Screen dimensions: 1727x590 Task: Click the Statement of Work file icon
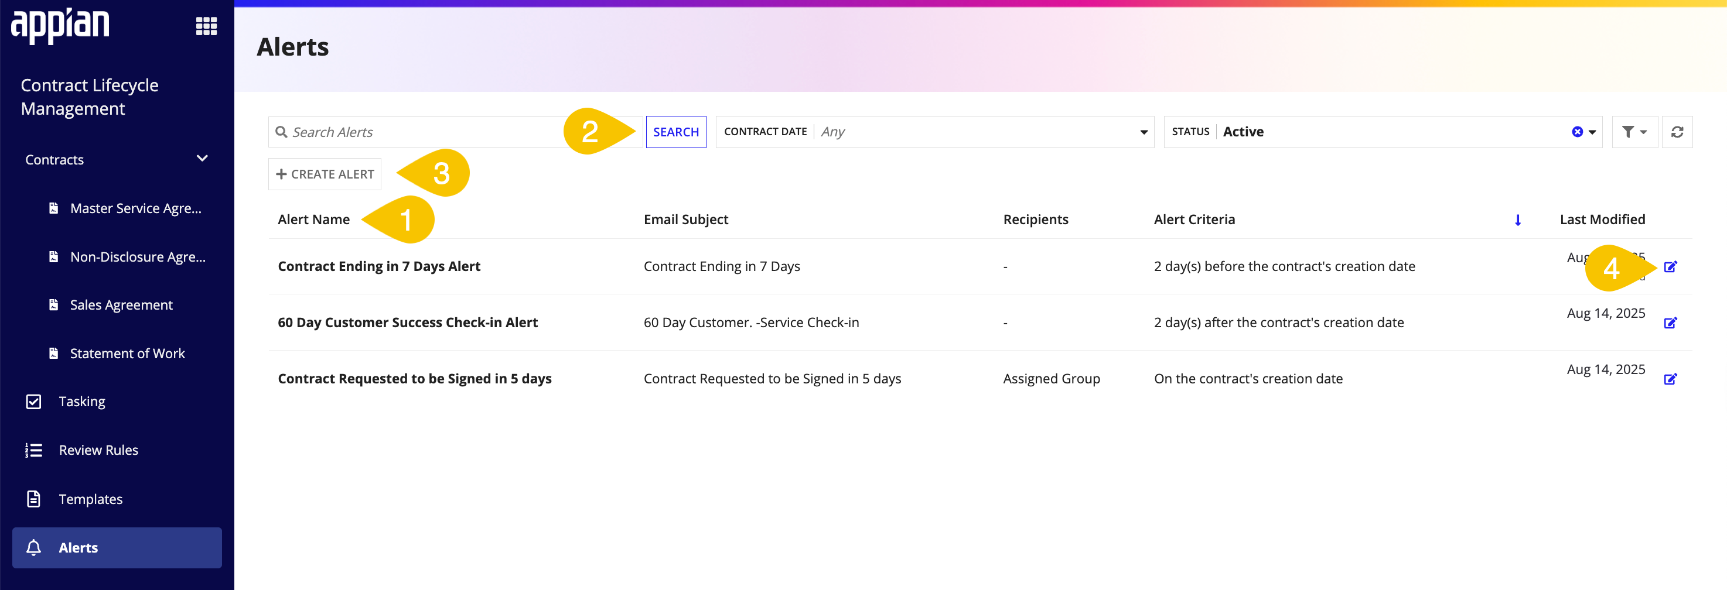point(54,353)
